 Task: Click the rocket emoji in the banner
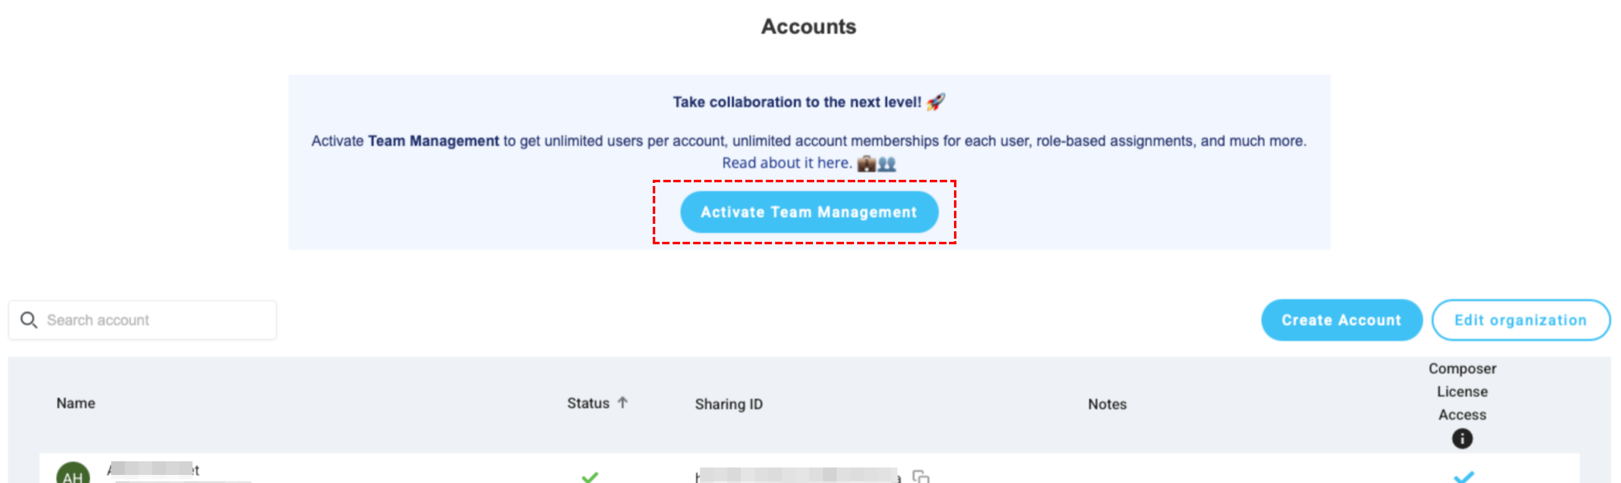point(936,102)
